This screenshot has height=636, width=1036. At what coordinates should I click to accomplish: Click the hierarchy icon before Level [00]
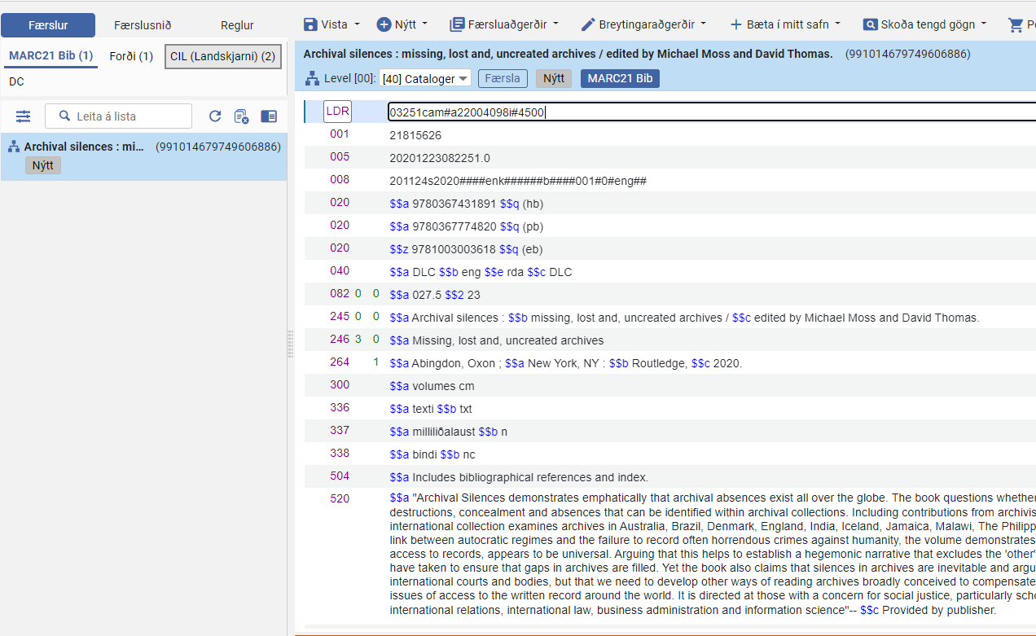point(312,78)
